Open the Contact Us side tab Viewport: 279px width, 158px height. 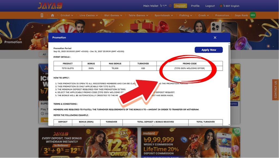tap(275, 90)
